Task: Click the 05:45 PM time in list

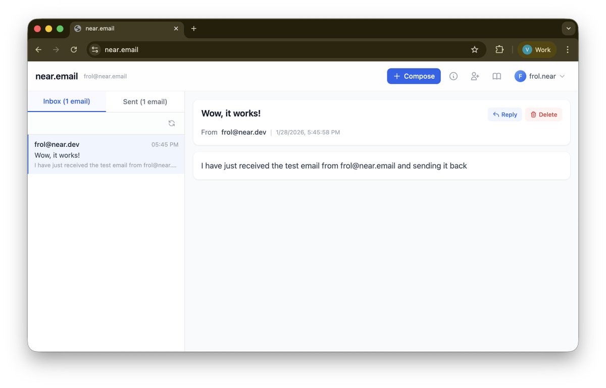Action: click(x=165, y=145)
